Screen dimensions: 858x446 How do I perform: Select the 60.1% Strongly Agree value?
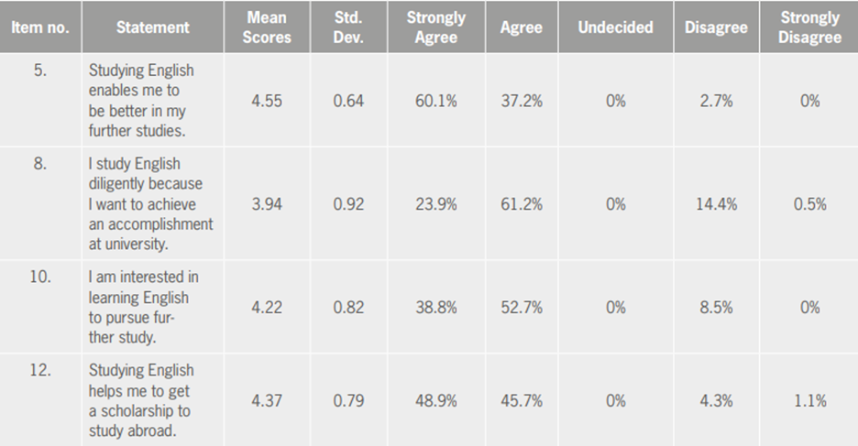pyautogui.click(x=435, y=101)
